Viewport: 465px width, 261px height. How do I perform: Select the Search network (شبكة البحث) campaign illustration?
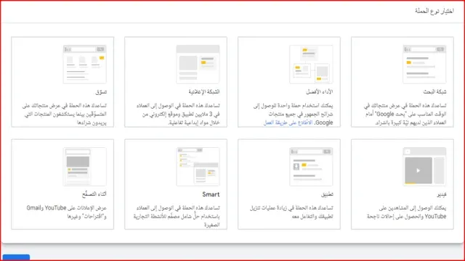[424, 65]
